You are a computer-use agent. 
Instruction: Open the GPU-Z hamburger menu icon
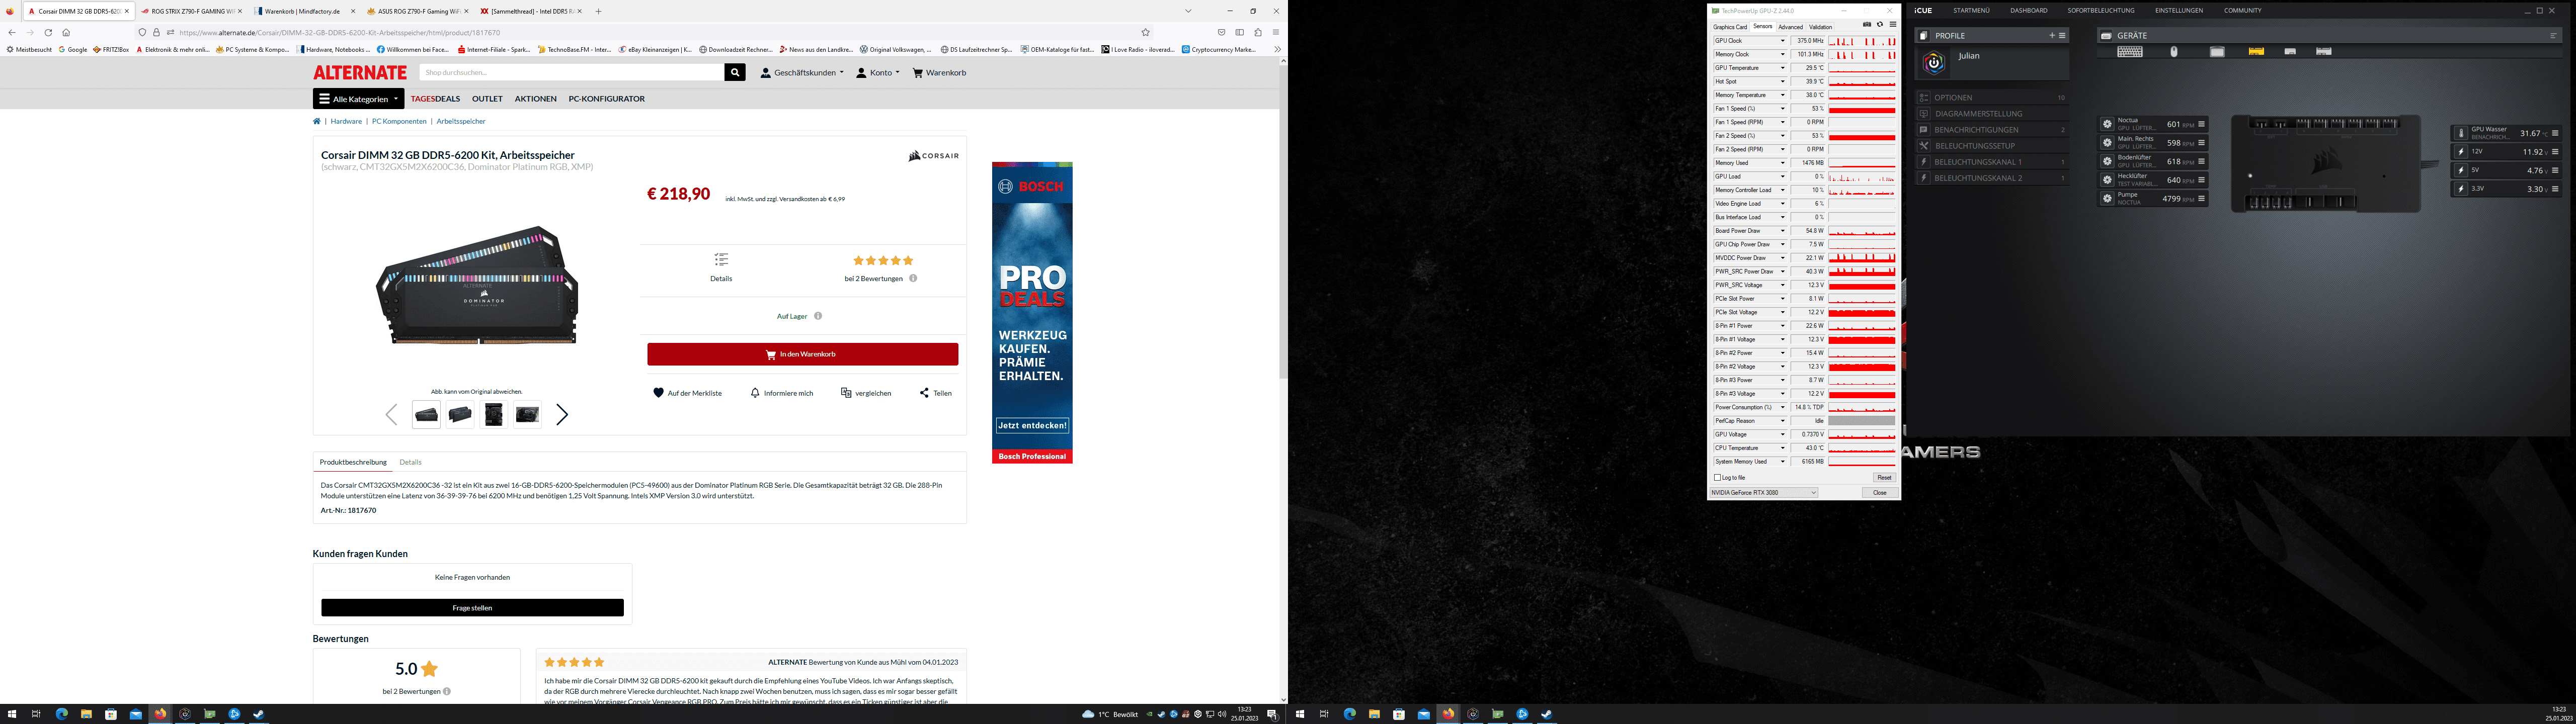[1892, 25]
